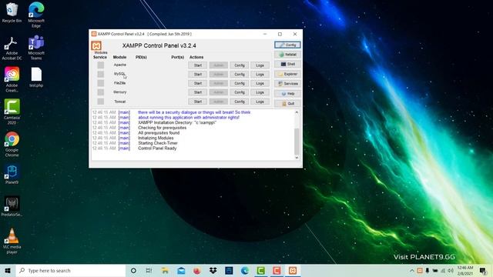Open Tomcat Logs menu
Image resolution: width=493 pixels, height=277 pixels.
260,102
